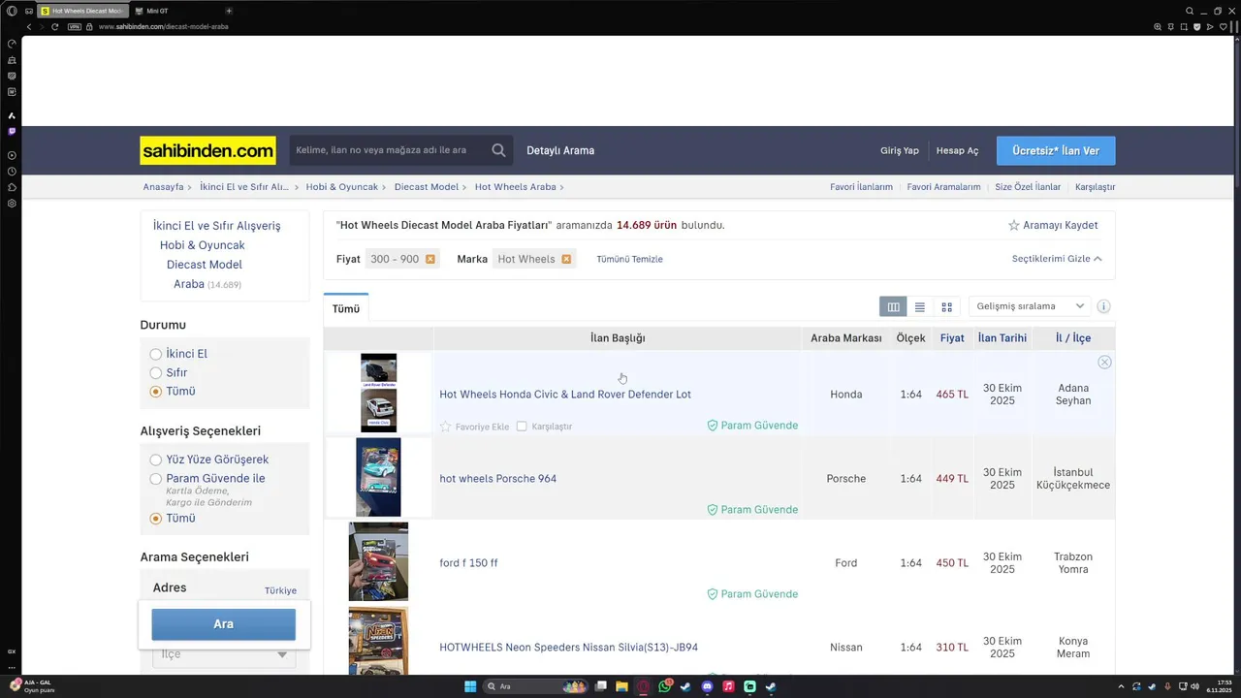The width and height of the screenshot is (1241, 698).
Task: Select Sıfır condition radio
Action: click(x=155, y=372)
